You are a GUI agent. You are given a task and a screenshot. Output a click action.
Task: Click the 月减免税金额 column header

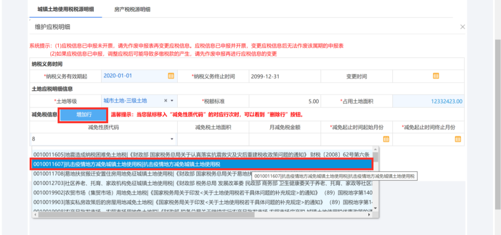[x=285, y=128]
